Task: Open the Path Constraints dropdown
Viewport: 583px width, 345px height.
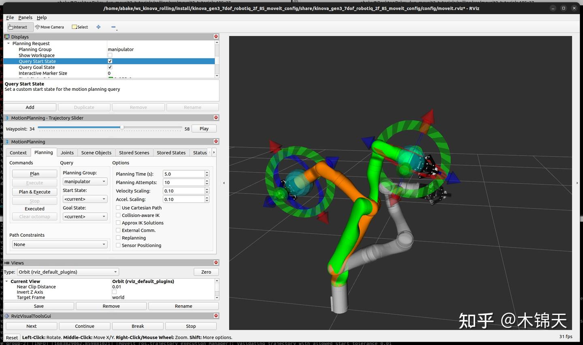Action: pos(60,244)
